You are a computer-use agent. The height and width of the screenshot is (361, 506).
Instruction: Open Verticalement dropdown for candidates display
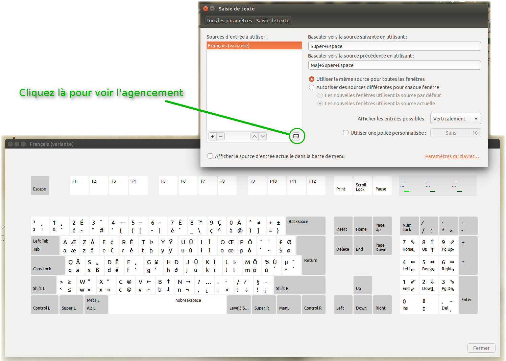click(456, 119)
